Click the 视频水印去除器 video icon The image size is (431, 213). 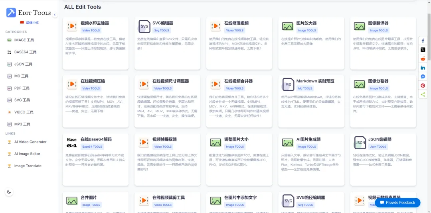click(x=72, y=26)
